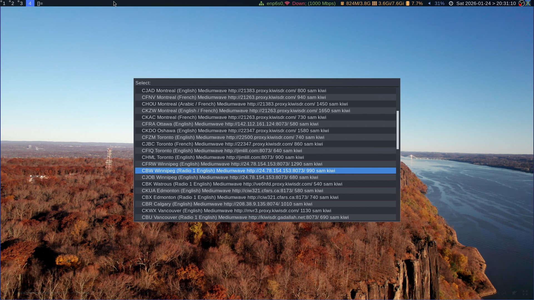Choose CFIQ Toronto 640 entry
This screenshot has width=534, height=300.
(266, 151)
